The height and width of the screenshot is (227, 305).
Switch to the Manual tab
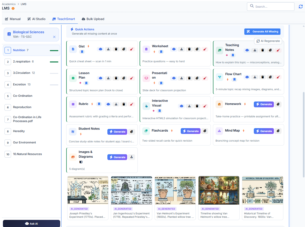[x=13, y=19]
